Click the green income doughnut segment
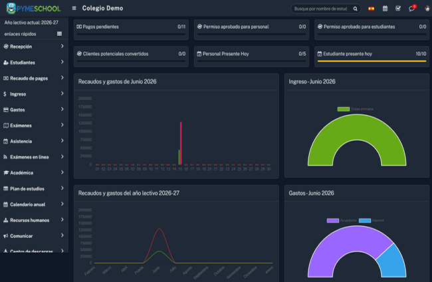The image size is (432, 282). point(357,127)
